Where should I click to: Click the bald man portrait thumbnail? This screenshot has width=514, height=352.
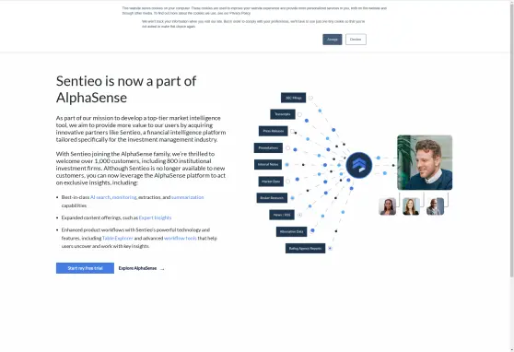(x=435, y=206)
